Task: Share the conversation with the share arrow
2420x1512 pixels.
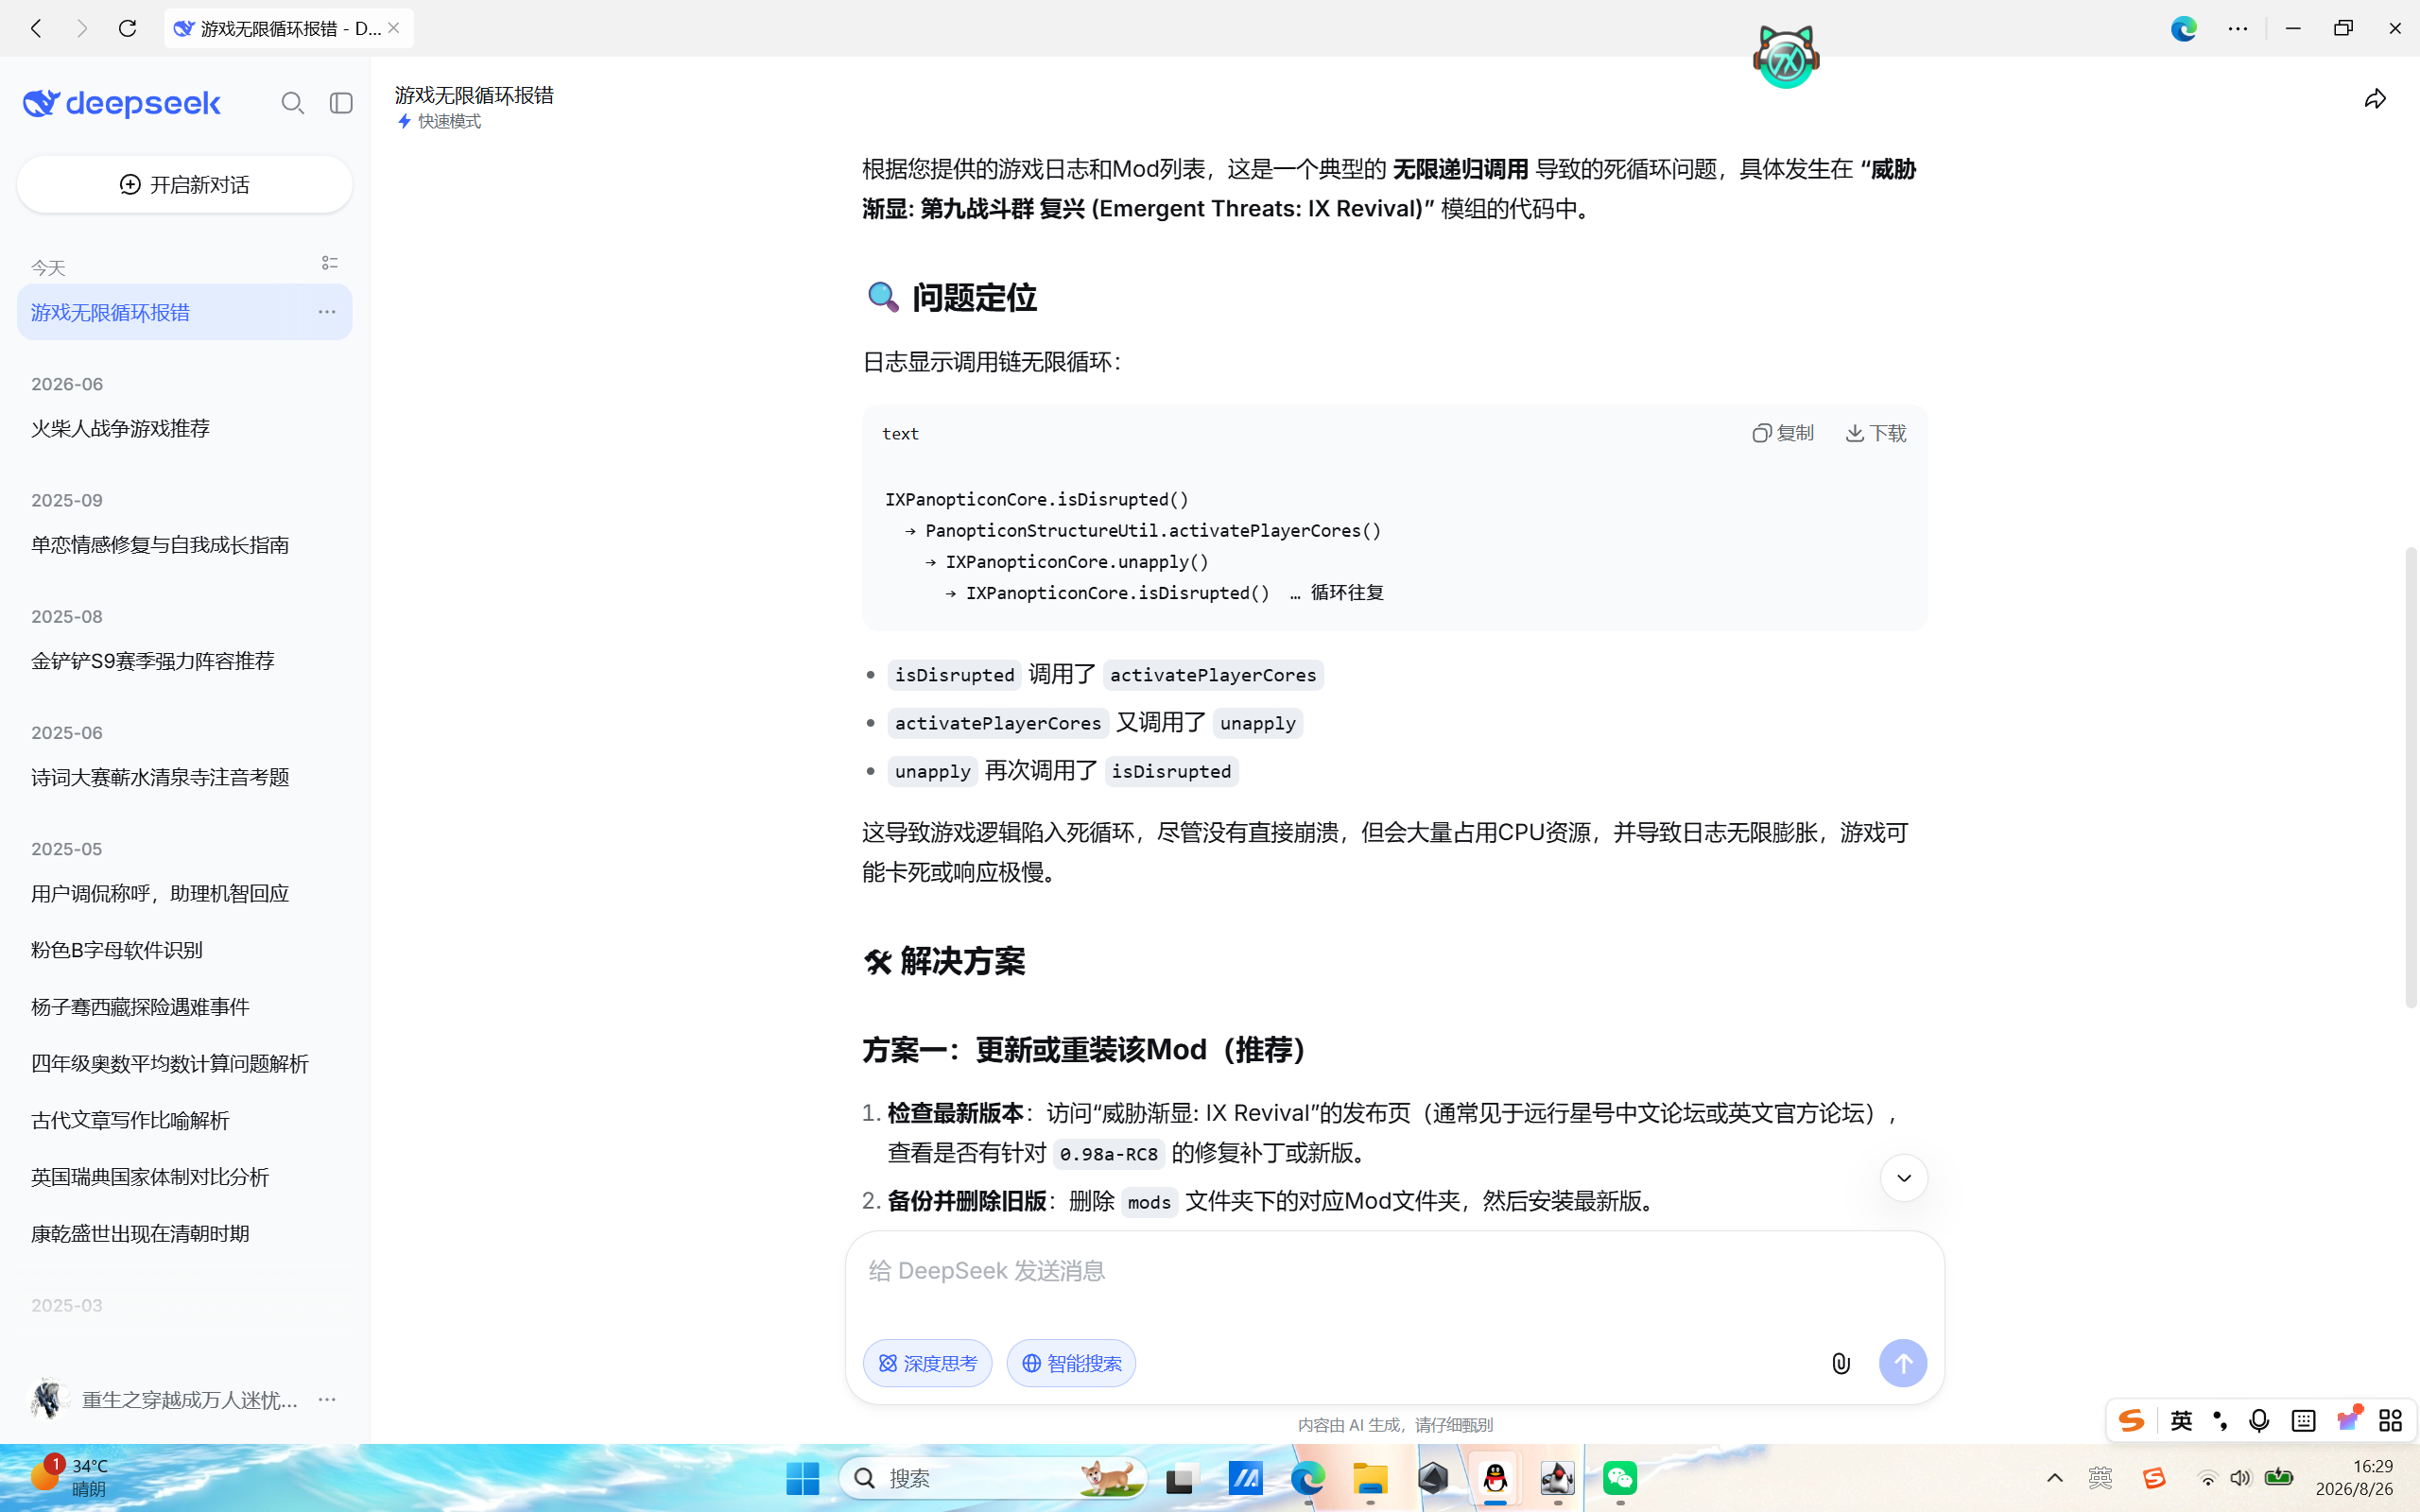Action: (2375, 99)
